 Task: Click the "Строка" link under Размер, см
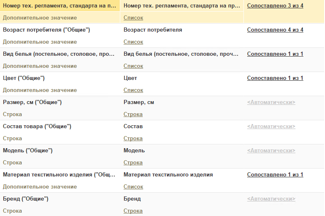(x=133, y=114)
